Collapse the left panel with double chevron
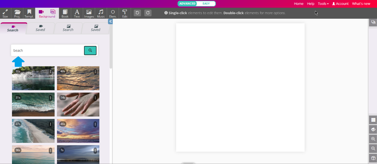This screenshot has width=377, height=164. pyautogui.click(x=110, y=21)
